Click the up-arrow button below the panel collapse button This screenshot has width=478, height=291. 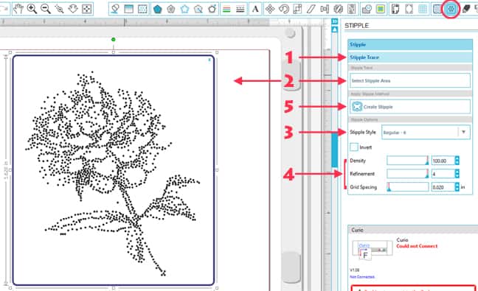pos(335,29)
